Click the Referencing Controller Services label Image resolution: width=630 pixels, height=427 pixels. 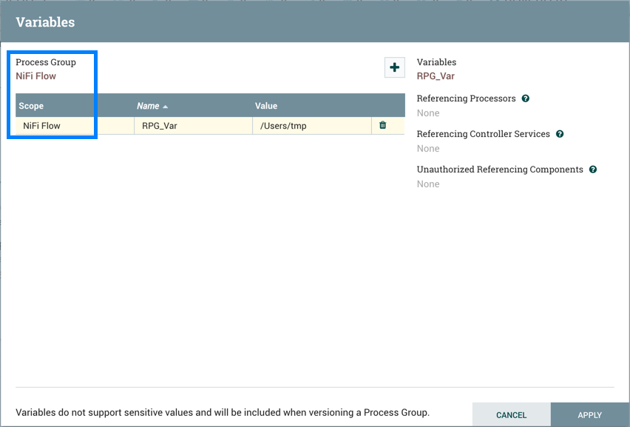click(483, 134)
